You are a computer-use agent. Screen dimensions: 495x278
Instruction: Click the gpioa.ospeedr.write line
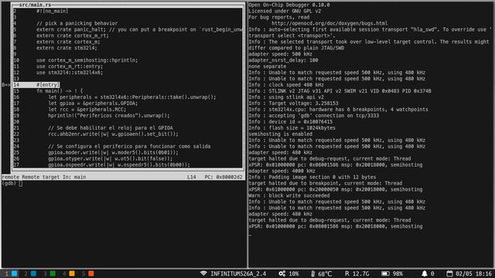119,164
